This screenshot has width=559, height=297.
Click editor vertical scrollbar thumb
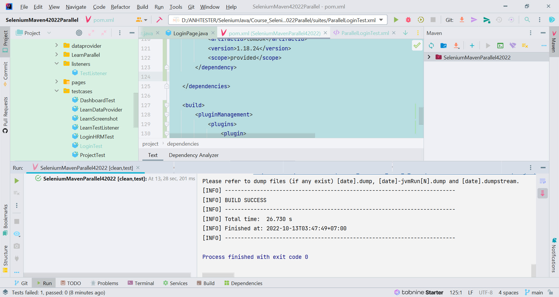tap(421, 116)
